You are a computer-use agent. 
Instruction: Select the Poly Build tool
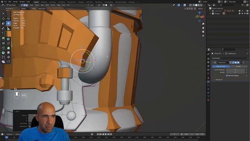coord(9,48)
